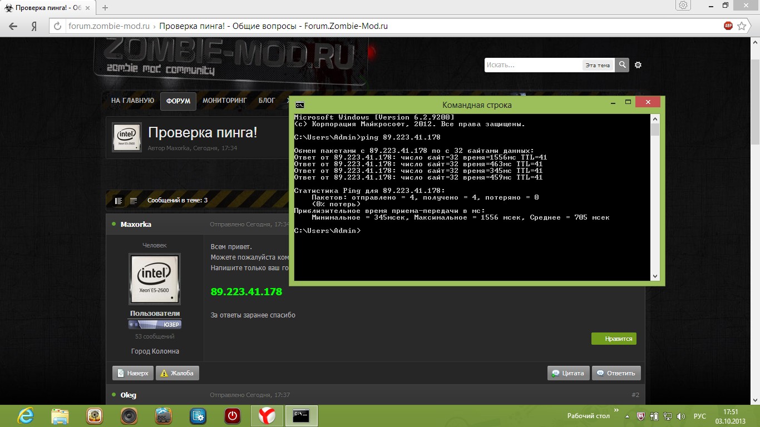This screenshot has width=760, height=427.
Task: Open a new browser tab with the plus button
Action: click(105, 8)
